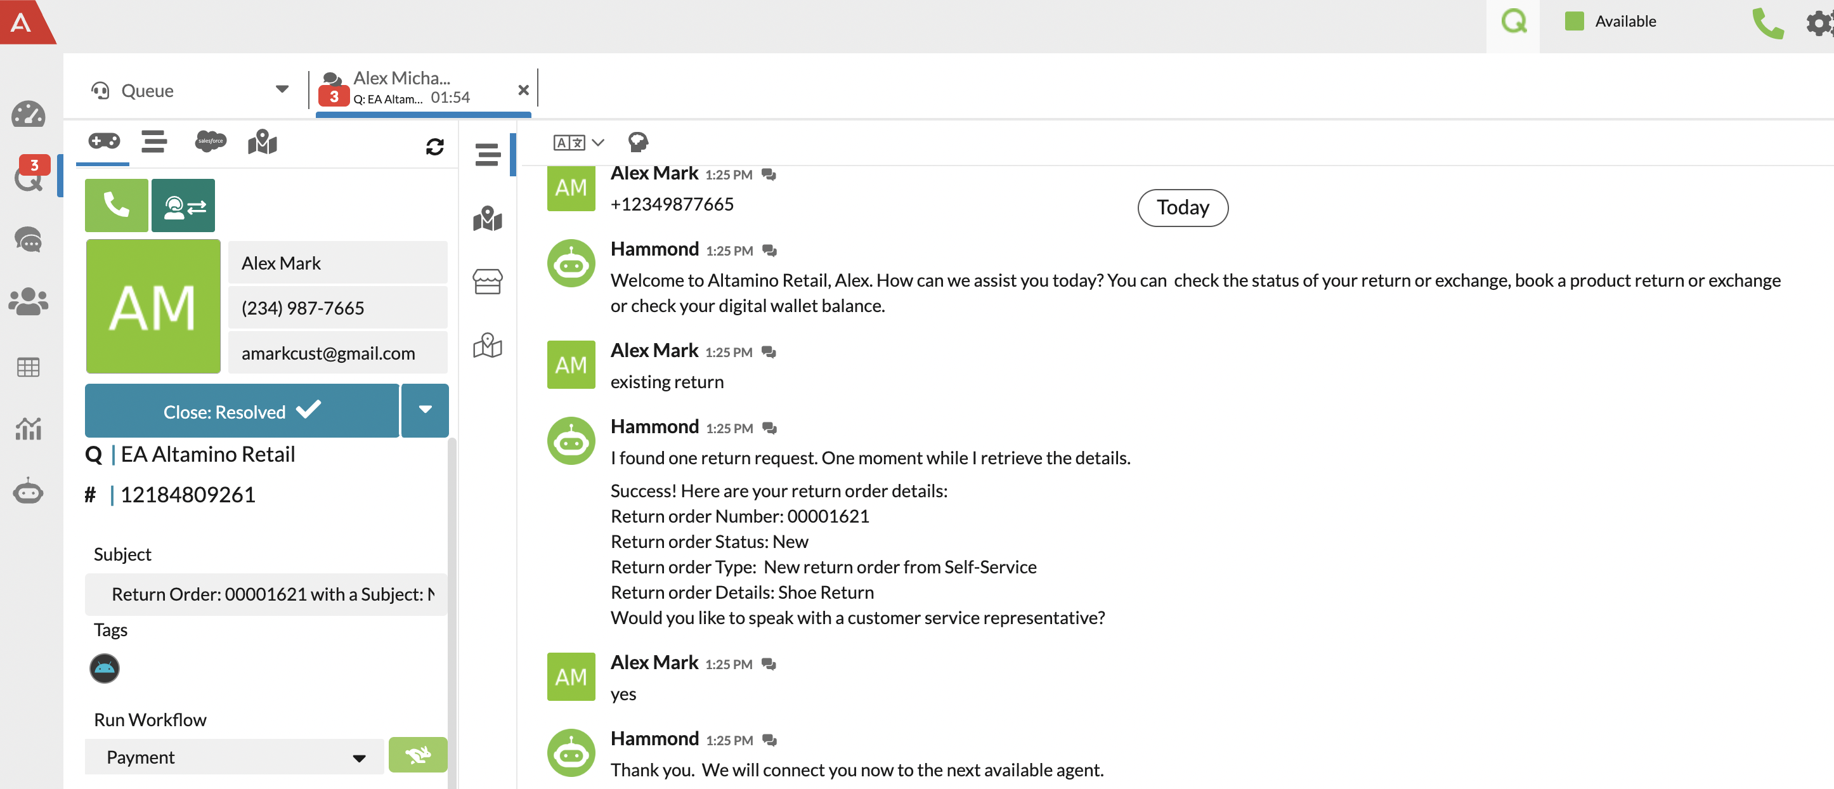Run the selected workflow rabbit button
The width and height of the screenshot is (1834, 789).
click(418, 755)
